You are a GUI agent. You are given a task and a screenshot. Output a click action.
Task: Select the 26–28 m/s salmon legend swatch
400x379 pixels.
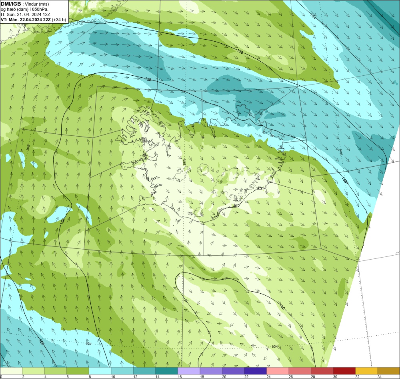300,371
